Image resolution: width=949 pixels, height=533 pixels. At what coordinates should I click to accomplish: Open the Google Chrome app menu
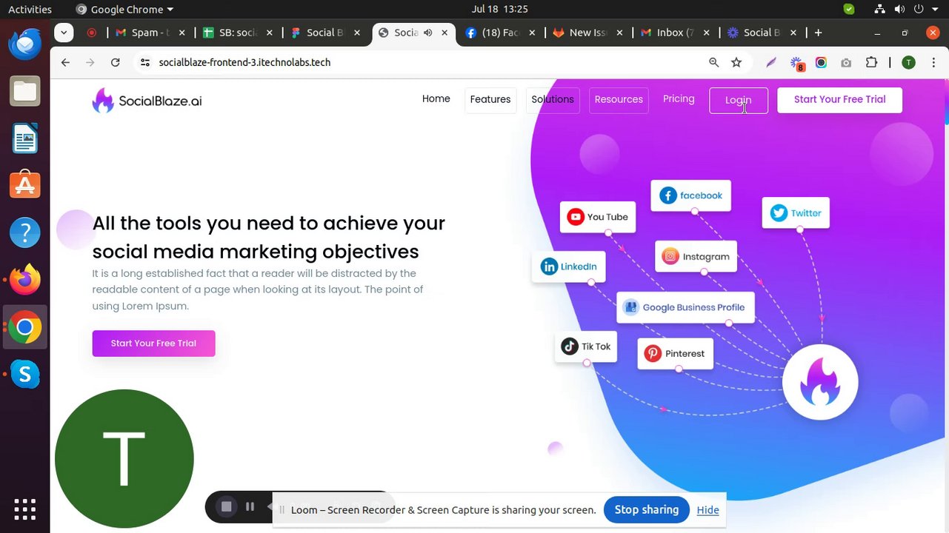click(x=124, y=10)
